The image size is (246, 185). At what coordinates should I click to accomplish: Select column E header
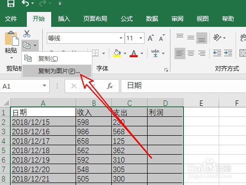coord(201,103)
